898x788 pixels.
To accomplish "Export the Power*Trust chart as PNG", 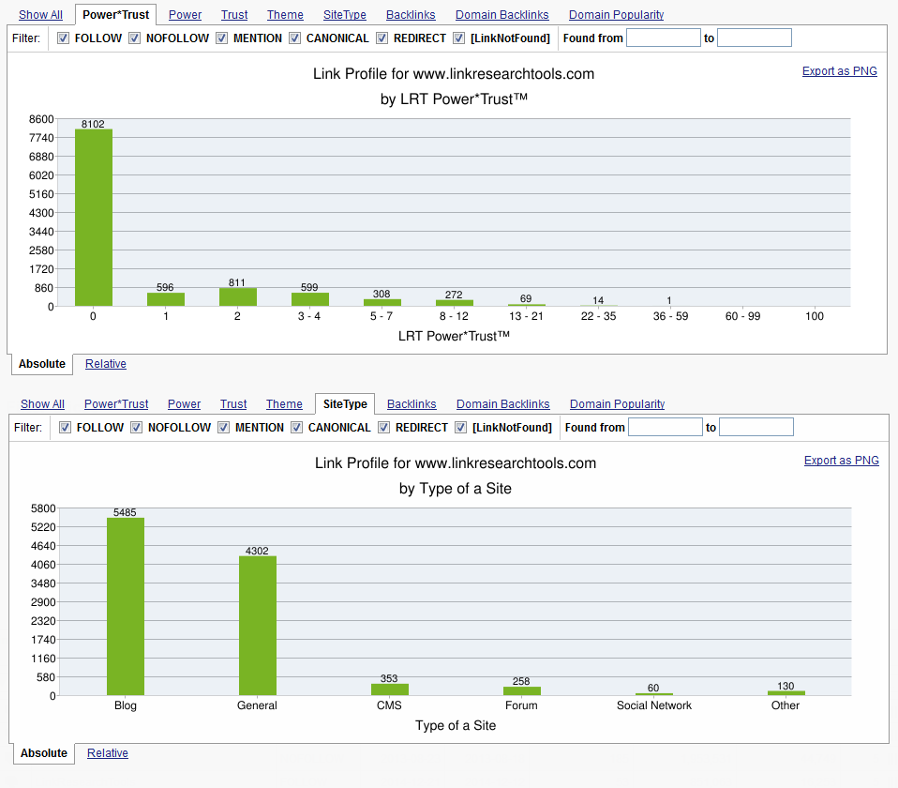I will point(840,71).
